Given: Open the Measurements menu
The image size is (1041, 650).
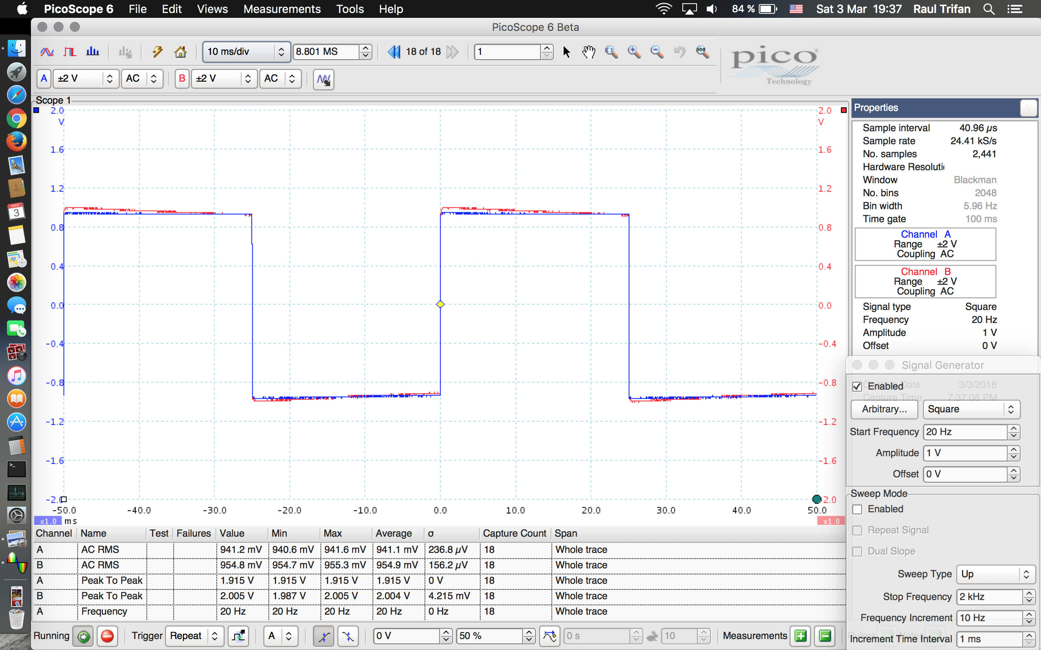Looking at the screenshot, I should coord(282,9).
